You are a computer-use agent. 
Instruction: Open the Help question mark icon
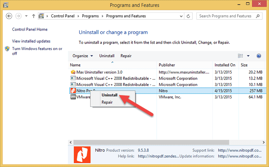click(x=259, y=56)
